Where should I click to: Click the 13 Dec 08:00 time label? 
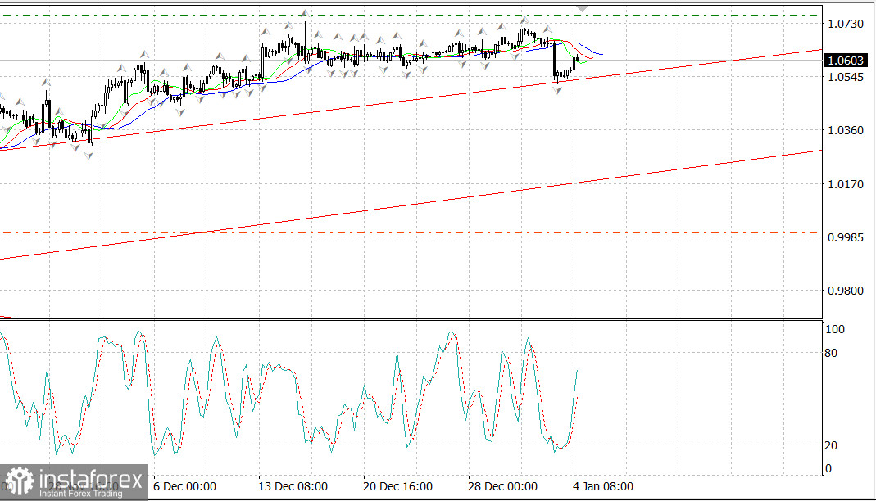click(293, 486)
